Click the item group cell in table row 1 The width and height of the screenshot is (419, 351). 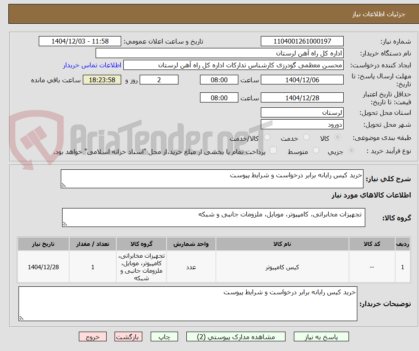coord(141,267)
